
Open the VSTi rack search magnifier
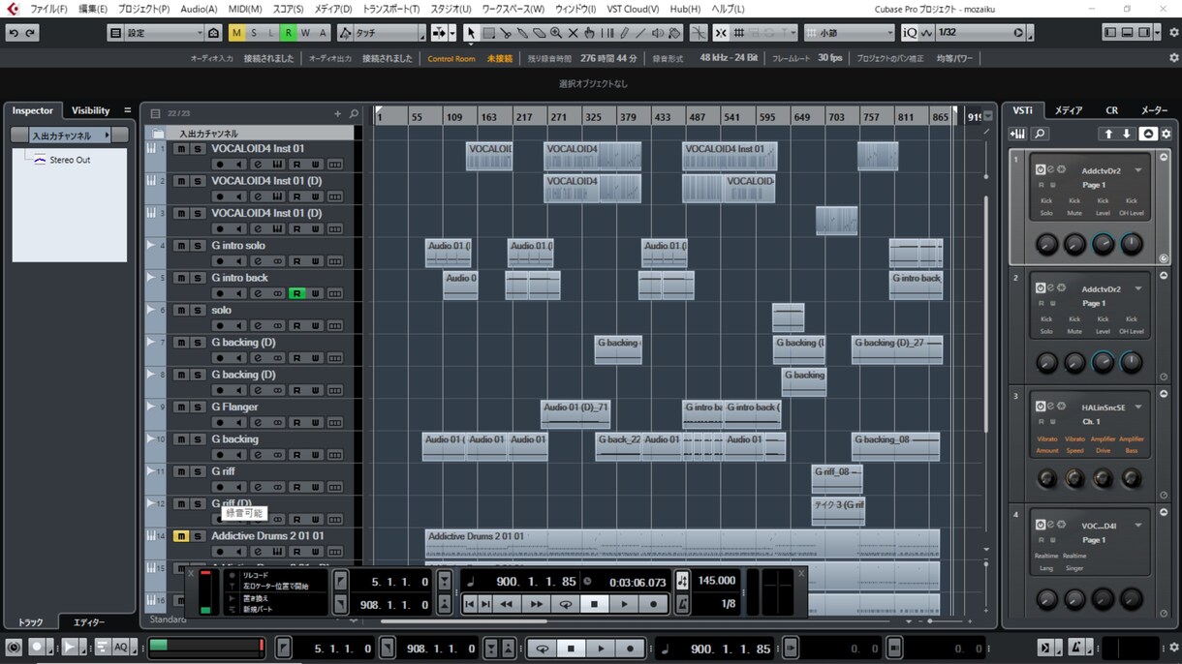(1040, 134)
